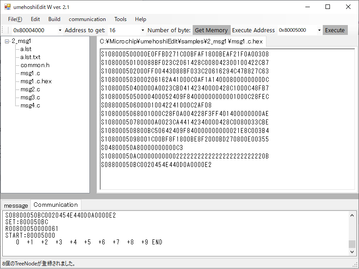Click the toolbar drag grip handle

pos(3,30)
